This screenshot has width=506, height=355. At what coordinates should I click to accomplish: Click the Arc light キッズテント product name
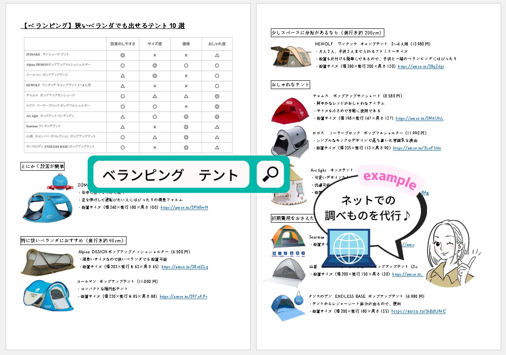332,170
